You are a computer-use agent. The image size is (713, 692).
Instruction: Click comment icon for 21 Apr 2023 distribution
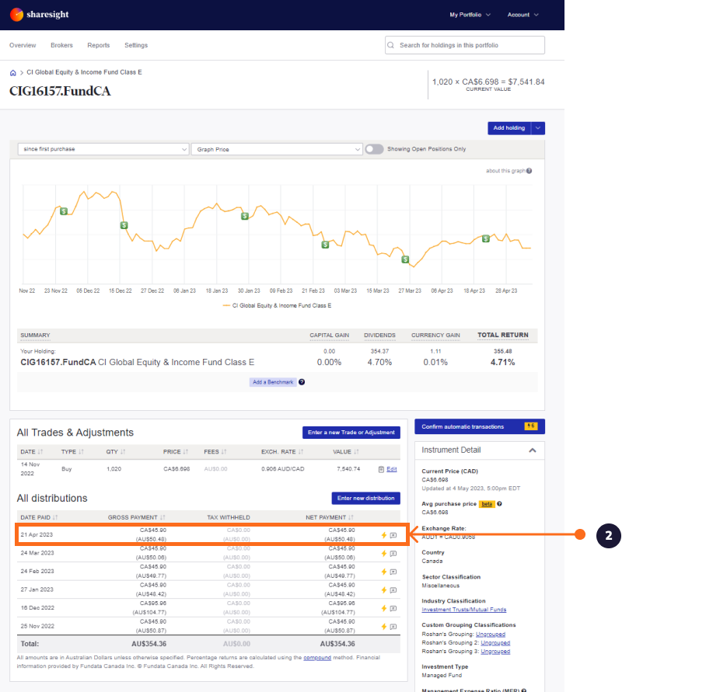pos(393,535)
